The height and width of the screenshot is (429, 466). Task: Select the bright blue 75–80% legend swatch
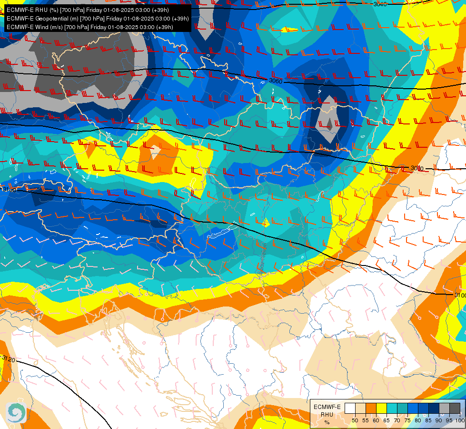tap(413, 408)
